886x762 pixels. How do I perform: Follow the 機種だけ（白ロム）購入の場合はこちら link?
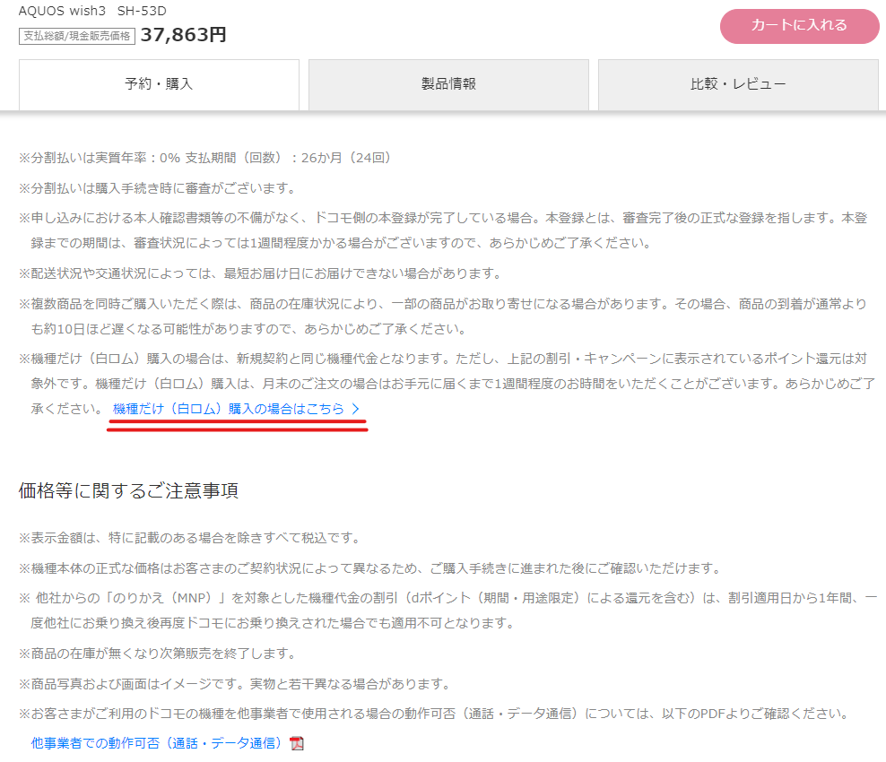[229, 409]
